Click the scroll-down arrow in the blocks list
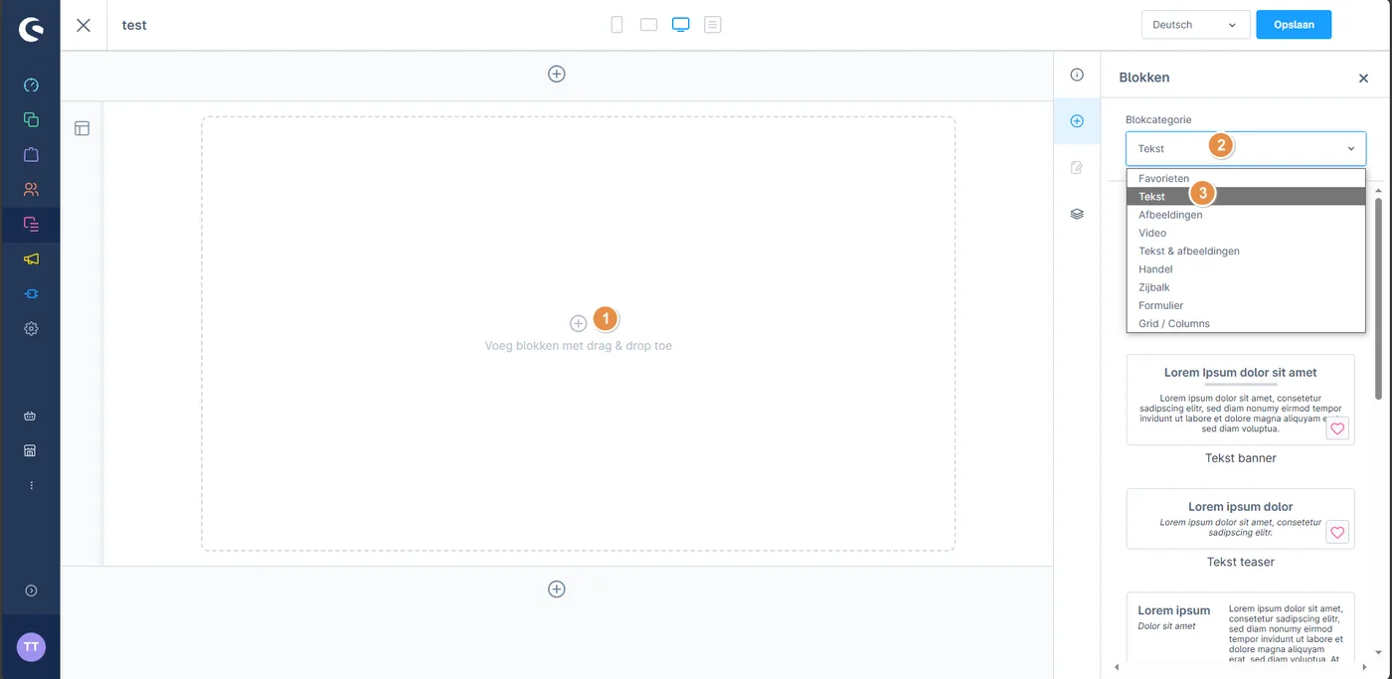 [1378, 653]
